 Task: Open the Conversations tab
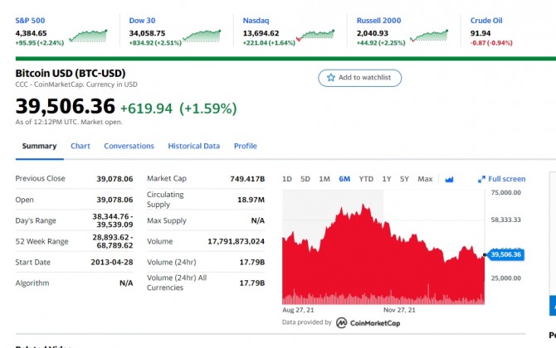[x=129, y=146]
